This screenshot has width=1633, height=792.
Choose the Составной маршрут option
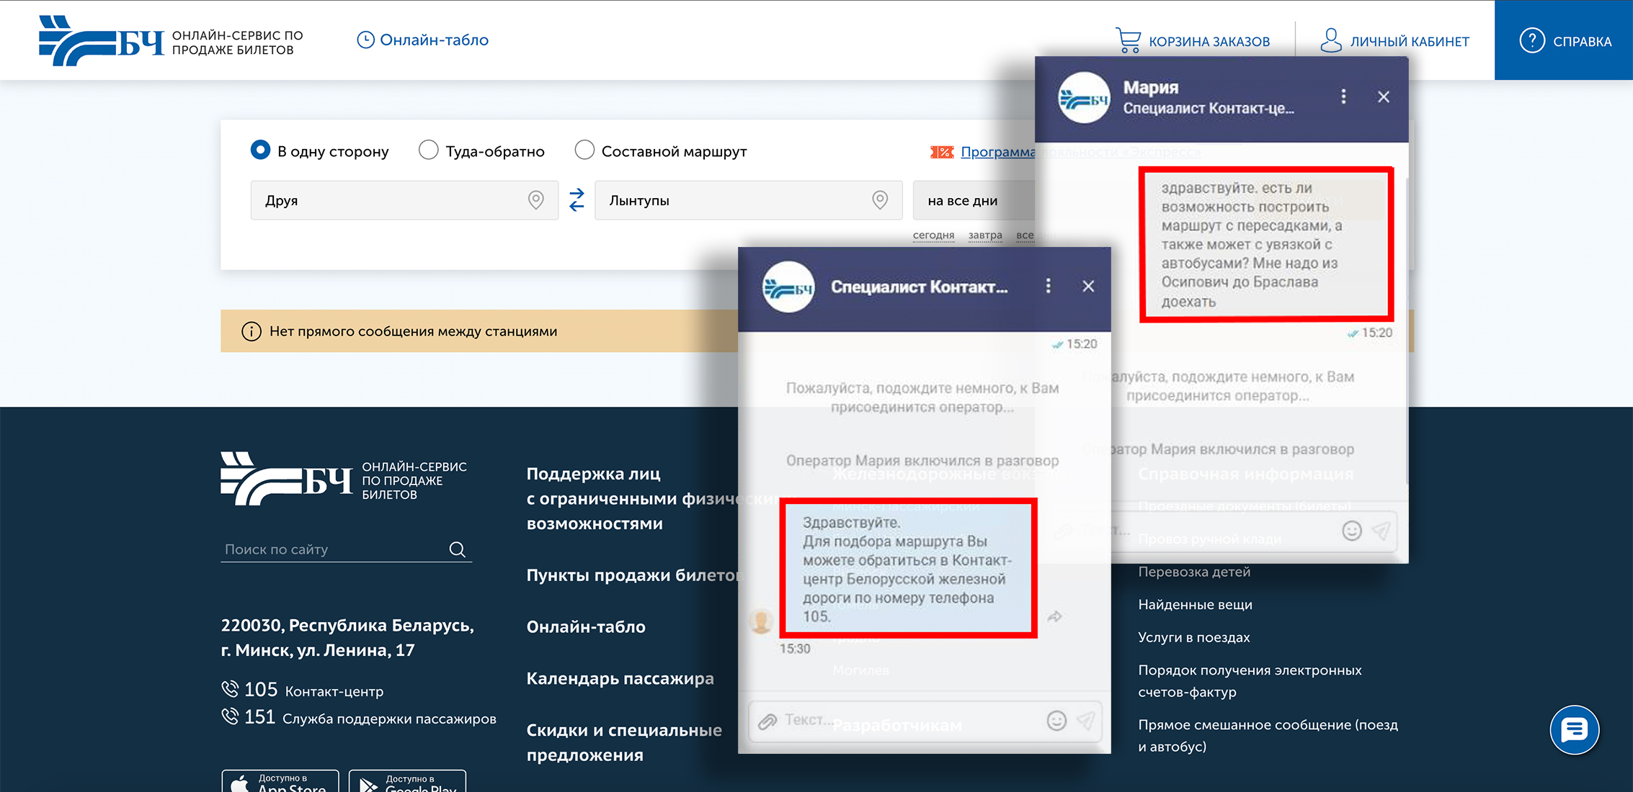click(584, 150)
